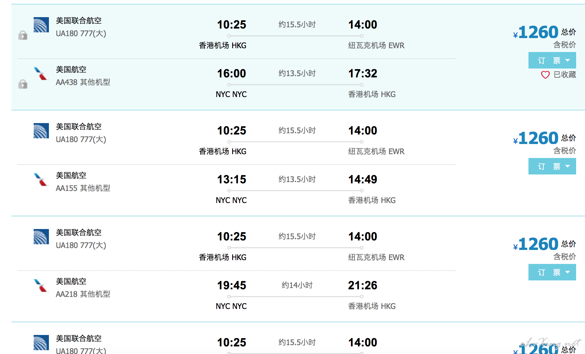Click the lock icon beside flight AA438
The height and width of the screenshot is (354, 585).
point(23,84)
